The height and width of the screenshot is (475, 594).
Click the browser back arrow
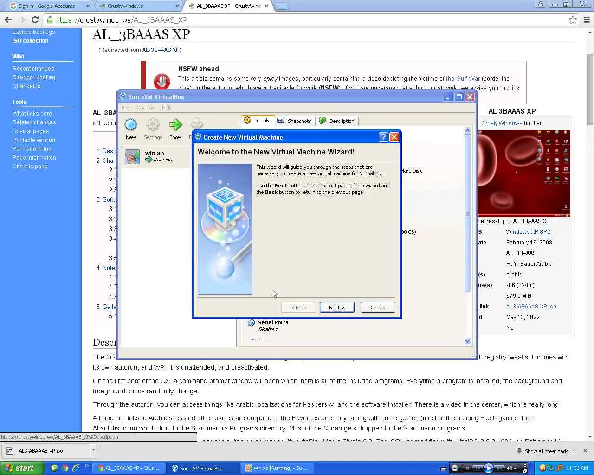(8, 20)
